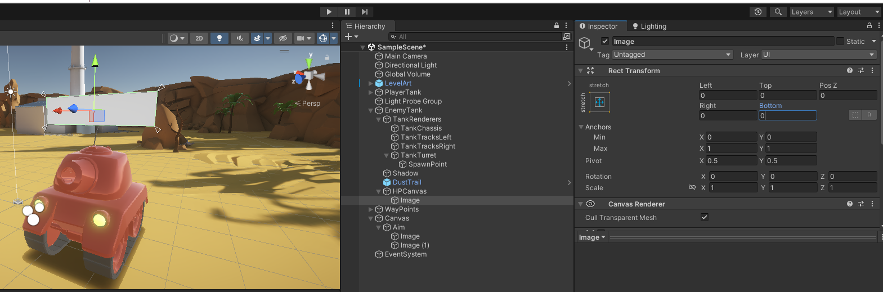Toggle 2D view in the Scene toolbar
883x292 pixels.
(199, 38)
